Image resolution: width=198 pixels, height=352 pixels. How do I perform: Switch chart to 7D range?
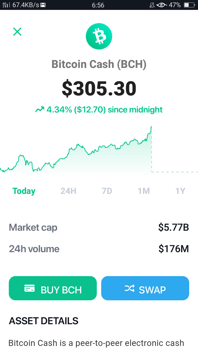[107, 191]
